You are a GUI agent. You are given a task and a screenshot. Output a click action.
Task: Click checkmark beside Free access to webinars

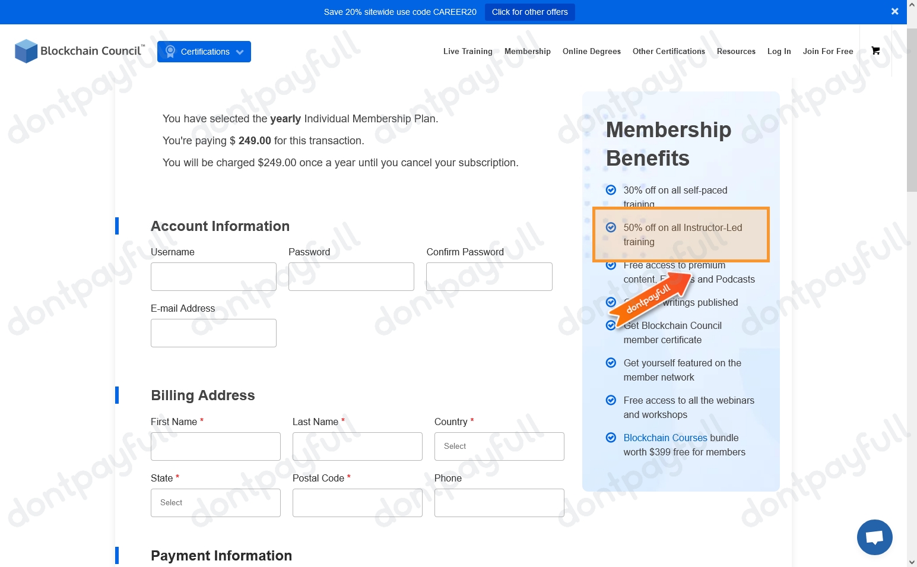[x=611, y=400]
